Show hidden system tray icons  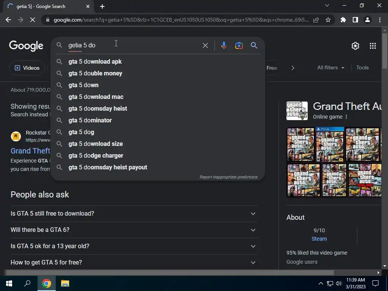point(321,283)
